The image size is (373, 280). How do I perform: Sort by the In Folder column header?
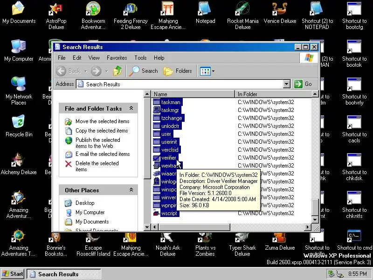[273, 94]
